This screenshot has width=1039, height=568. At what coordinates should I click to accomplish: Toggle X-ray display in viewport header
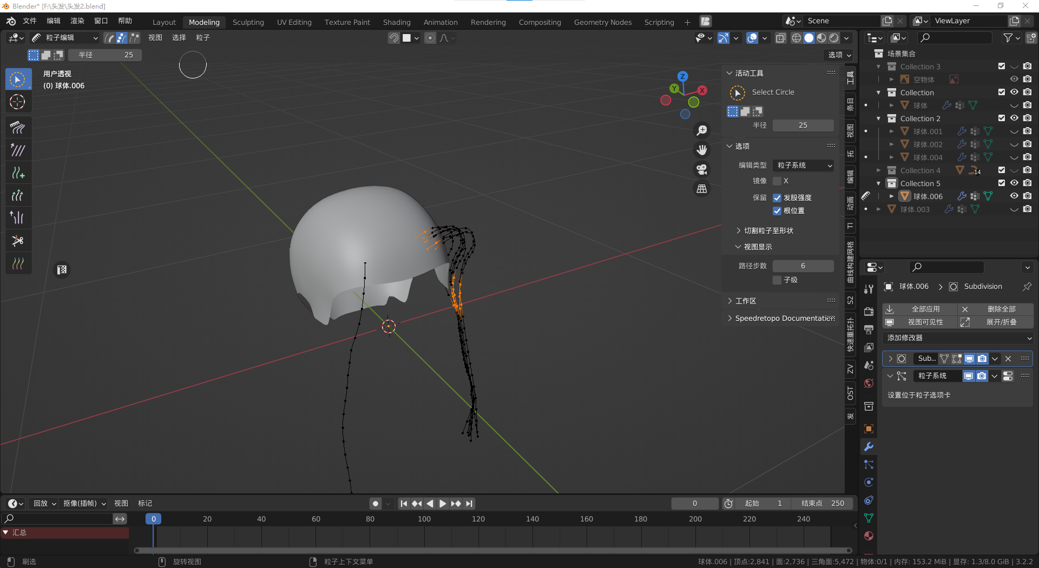point(780,38)
